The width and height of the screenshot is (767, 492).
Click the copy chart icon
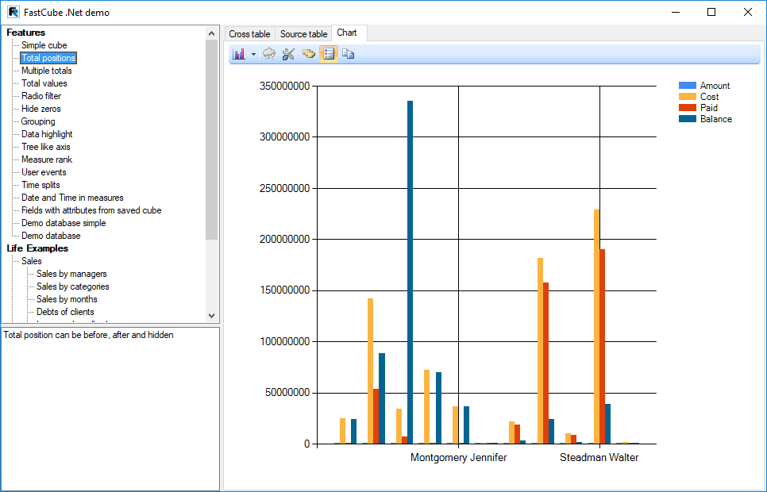pyautogui.click(x=348, y=54)
